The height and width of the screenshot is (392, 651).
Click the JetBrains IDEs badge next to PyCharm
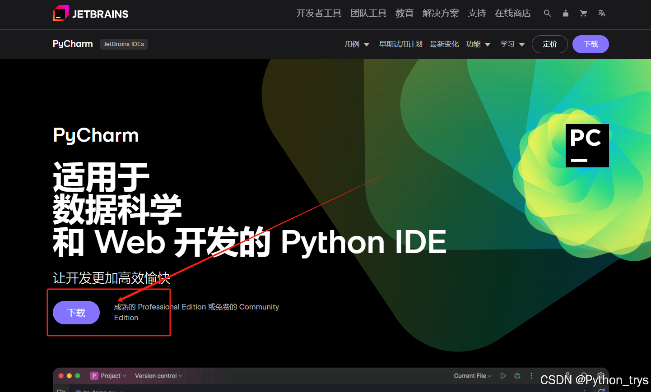(124, 44)
